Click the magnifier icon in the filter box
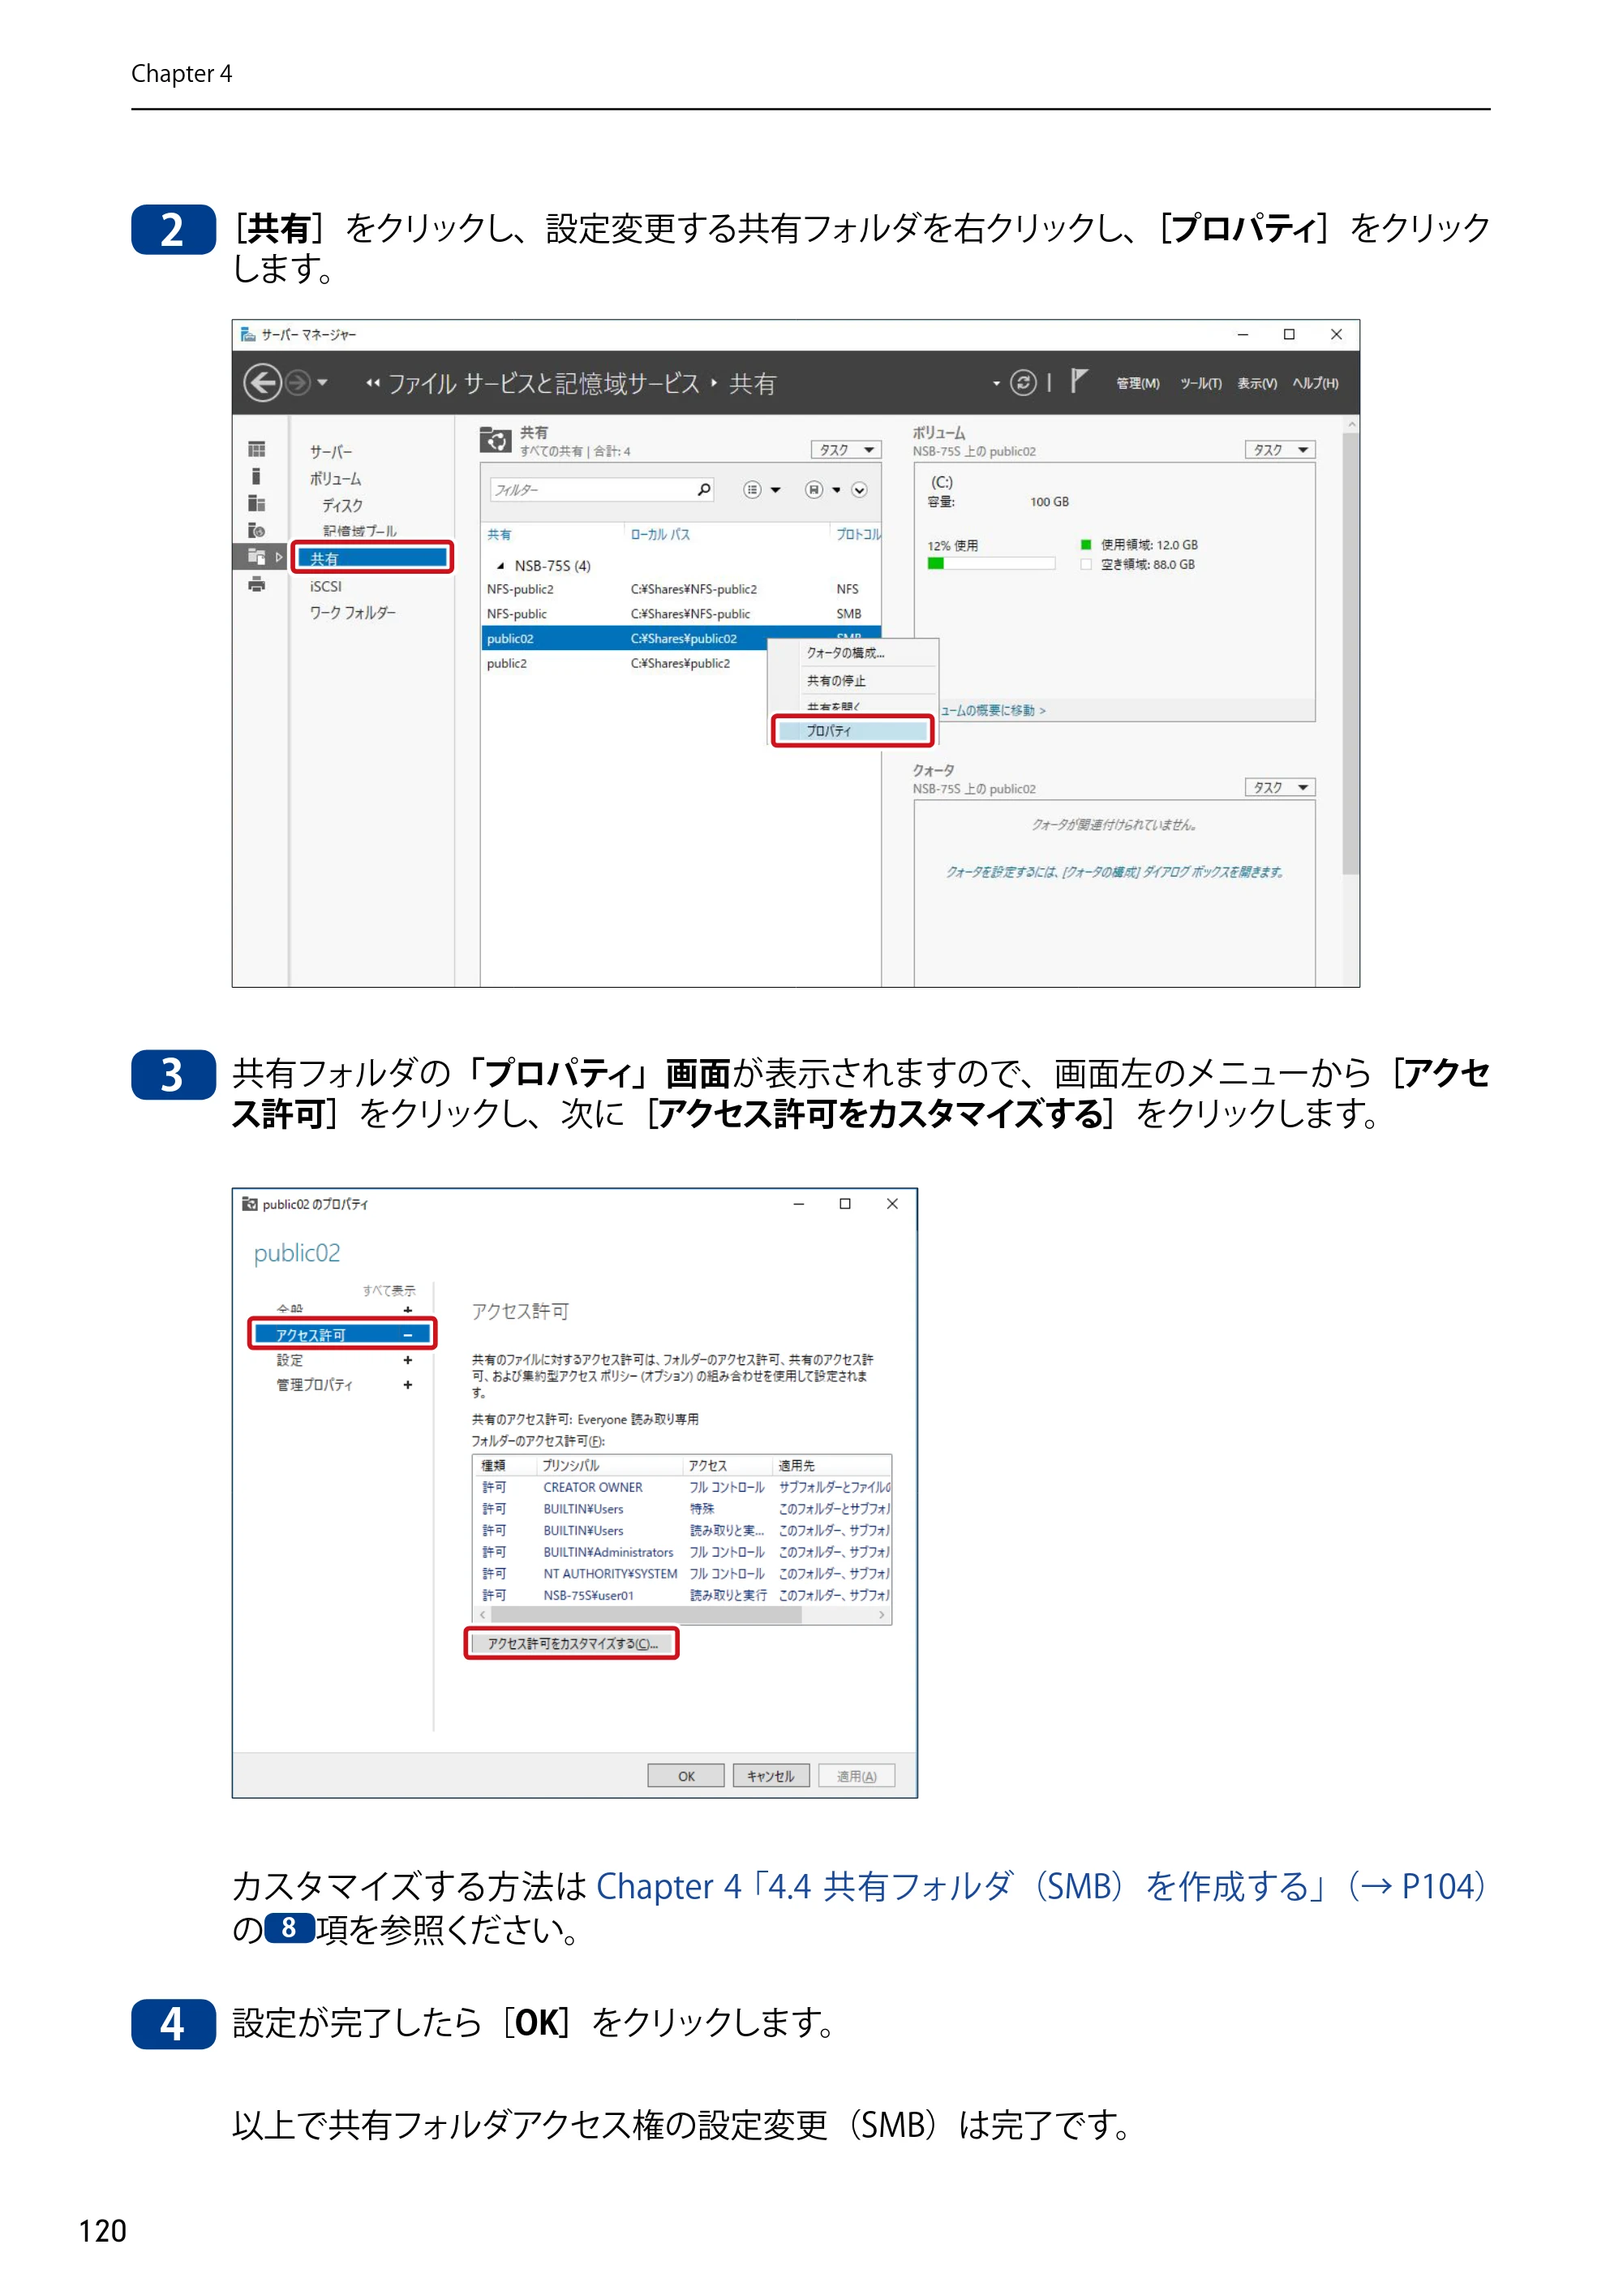The height and width of the screenshot is (2296, 1623). (703, 490)
